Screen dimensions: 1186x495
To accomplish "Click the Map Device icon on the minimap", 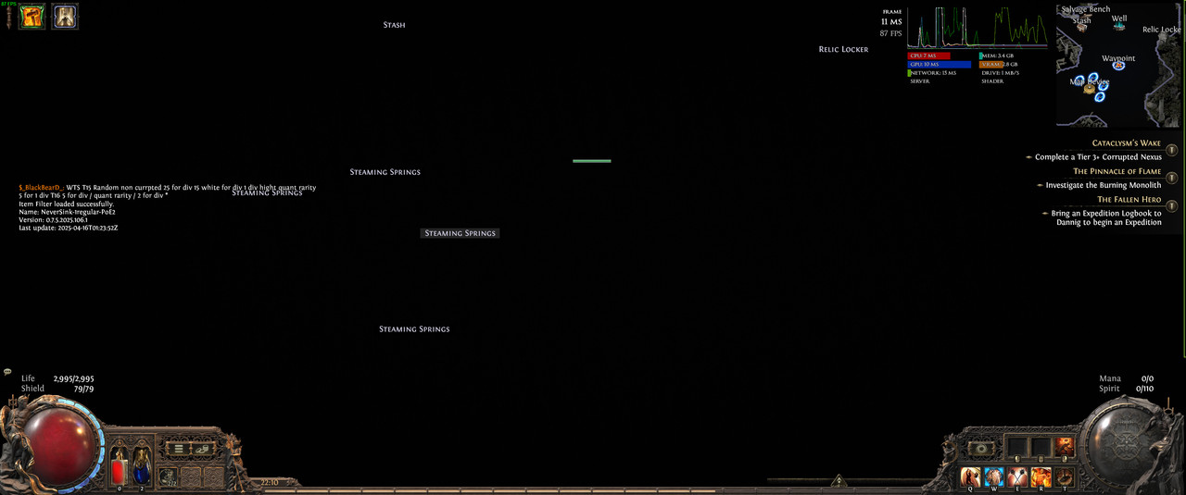I will pyautogui.click(x=1090, y=89).
